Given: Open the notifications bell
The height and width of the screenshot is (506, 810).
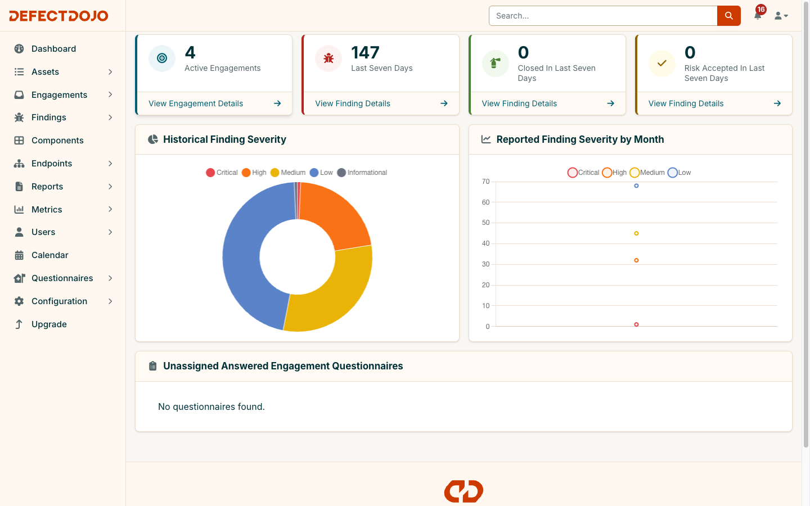Looking at the screenshot, I should coord(758,16).
